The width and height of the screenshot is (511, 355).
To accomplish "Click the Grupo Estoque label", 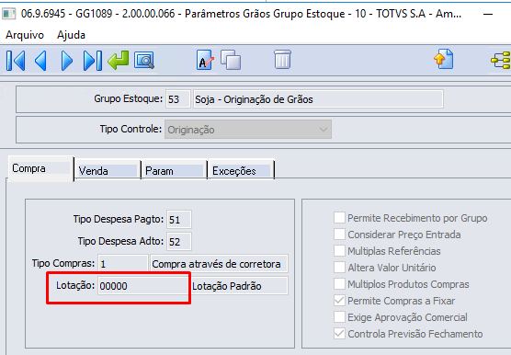I will click(128, 98).
